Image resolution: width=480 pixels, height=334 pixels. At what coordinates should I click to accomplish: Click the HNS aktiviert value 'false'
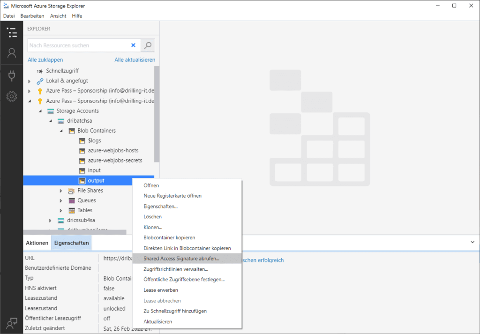(109, 289)
